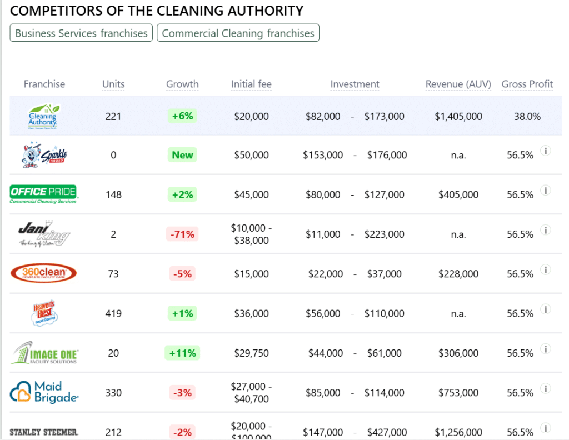
Task: Click the +6% growth badge
Action: tap(182, 116)
